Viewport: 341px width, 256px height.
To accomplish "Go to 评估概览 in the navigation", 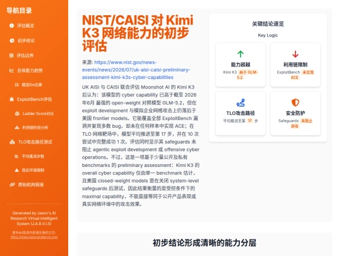I will click(x=26, y=26).
